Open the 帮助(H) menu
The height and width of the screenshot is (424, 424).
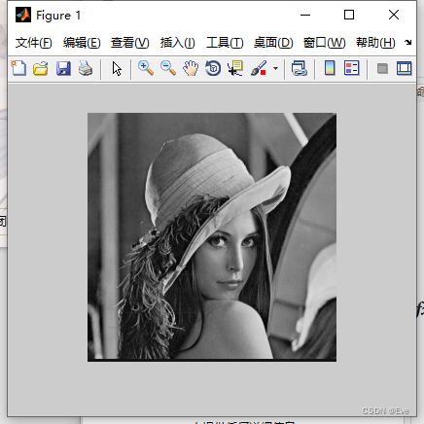[375, 43]
